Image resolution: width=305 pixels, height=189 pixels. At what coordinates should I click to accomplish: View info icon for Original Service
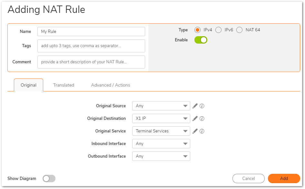(202, 131)
